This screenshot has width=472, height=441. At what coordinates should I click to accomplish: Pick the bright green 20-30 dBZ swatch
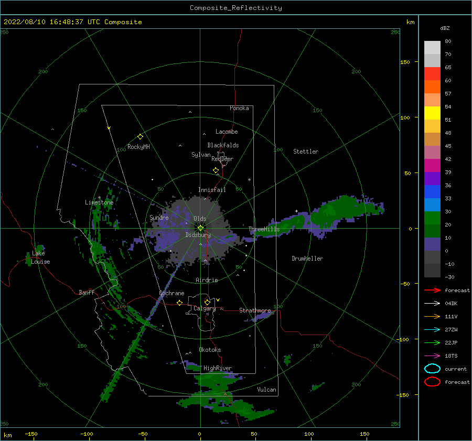coord(432,218)
